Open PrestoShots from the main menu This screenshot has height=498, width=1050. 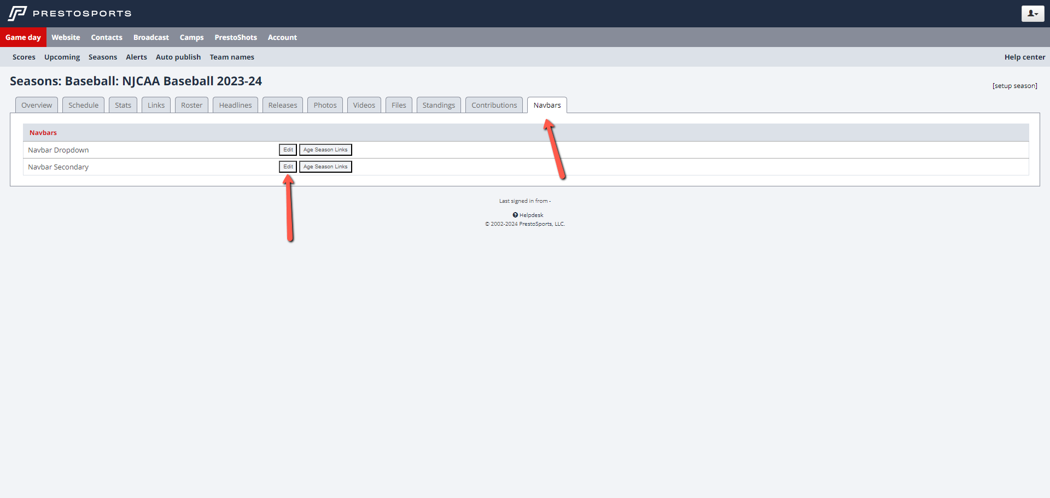236,37
